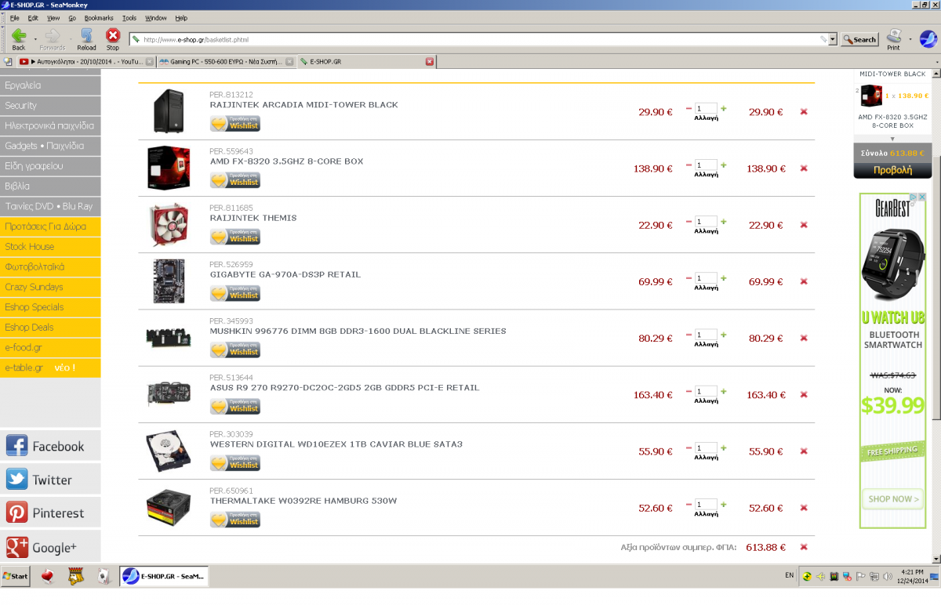Open the Tools menu
Screen dimensions: 941x605
(x=129, y=17)
